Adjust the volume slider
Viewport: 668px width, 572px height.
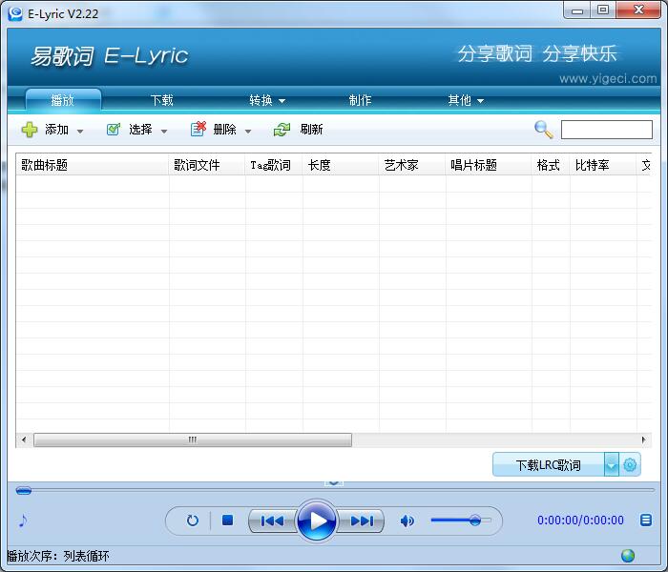pyautogui.click(x=474, y=520)
